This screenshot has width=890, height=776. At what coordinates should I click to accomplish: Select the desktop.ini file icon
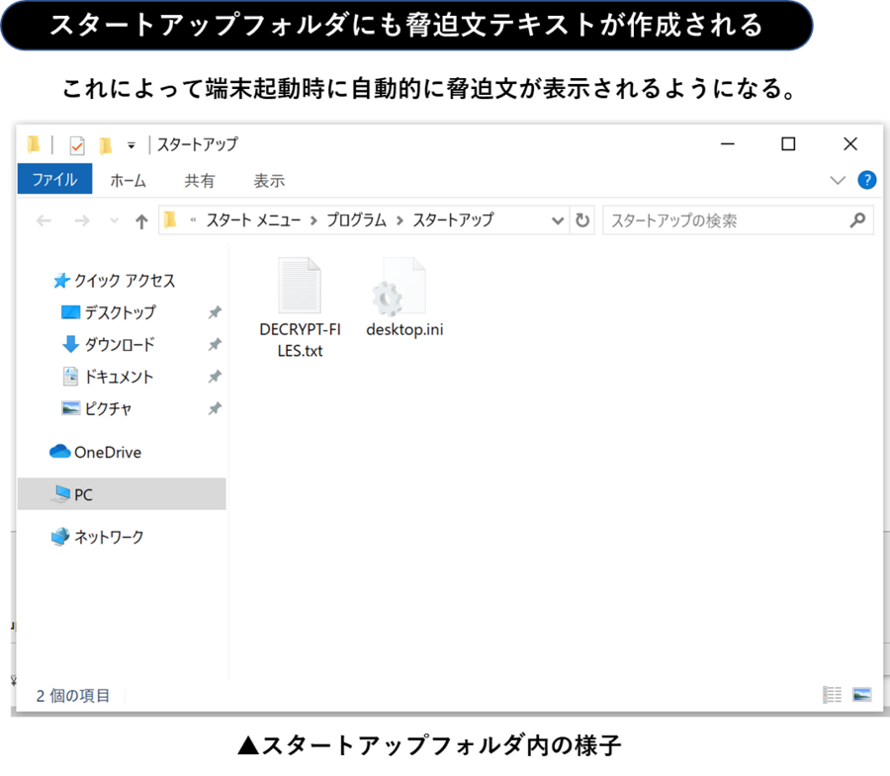[x=403, y=286]
